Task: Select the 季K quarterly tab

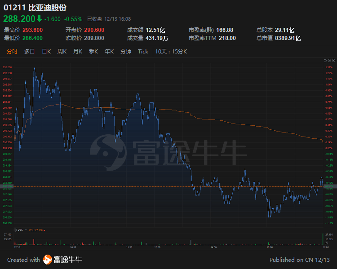Action: point(93,52)
